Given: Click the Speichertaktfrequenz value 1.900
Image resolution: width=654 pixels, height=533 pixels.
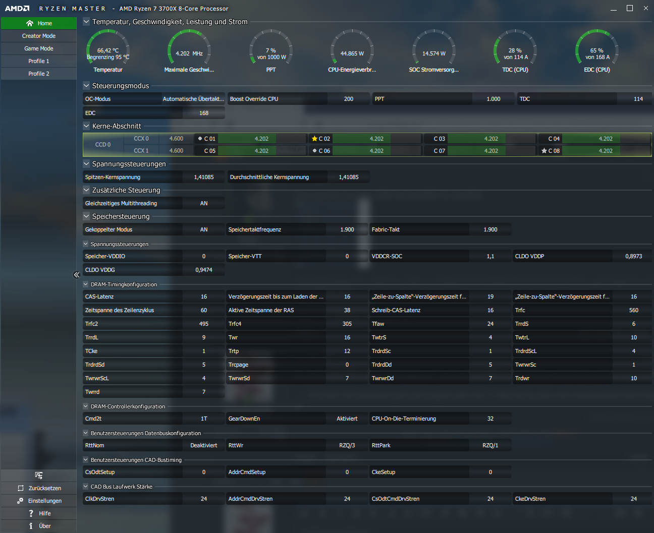Looking at the screenshot, I should point(347,229).
